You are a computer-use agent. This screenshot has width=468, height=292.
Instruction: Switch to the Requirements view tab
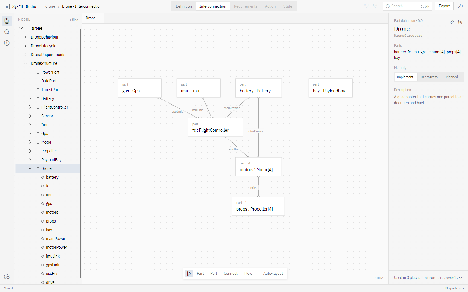tap(245, 6)
